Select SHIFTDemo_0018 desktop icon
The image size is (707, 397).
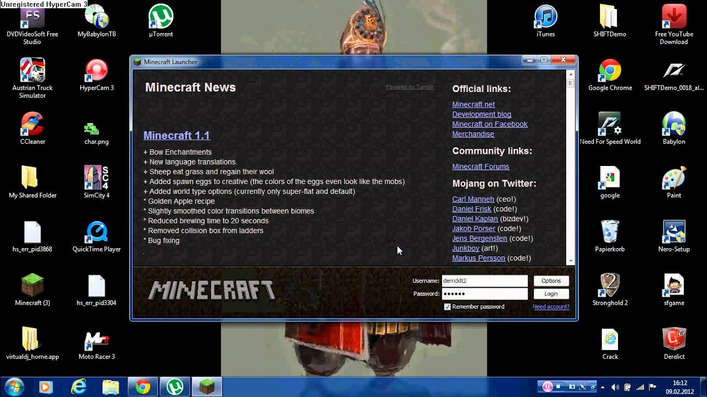tap(673, 75)
